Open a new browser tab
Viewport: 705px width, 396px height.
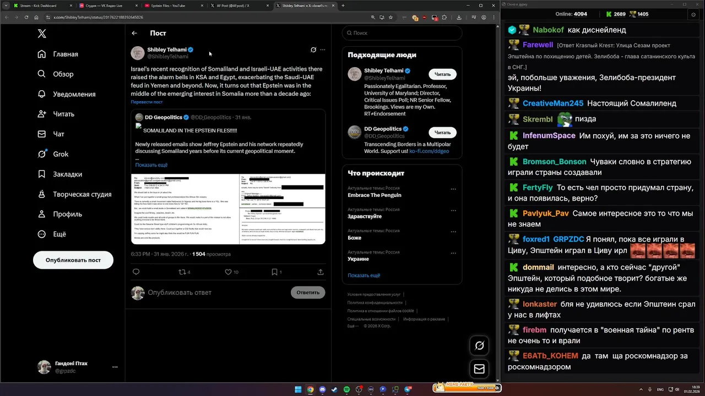click(343, 5)
